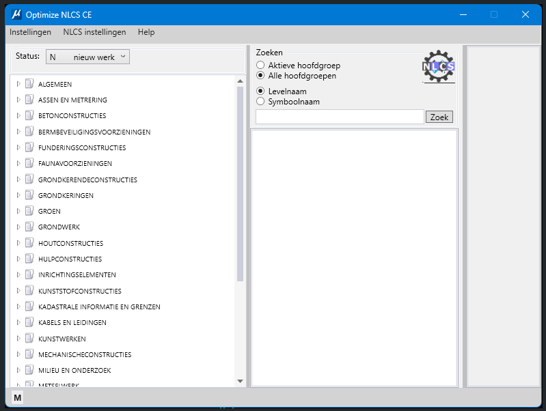546x411 pixels.
Task: Expand the GROEN tree node
Action: 18,211
